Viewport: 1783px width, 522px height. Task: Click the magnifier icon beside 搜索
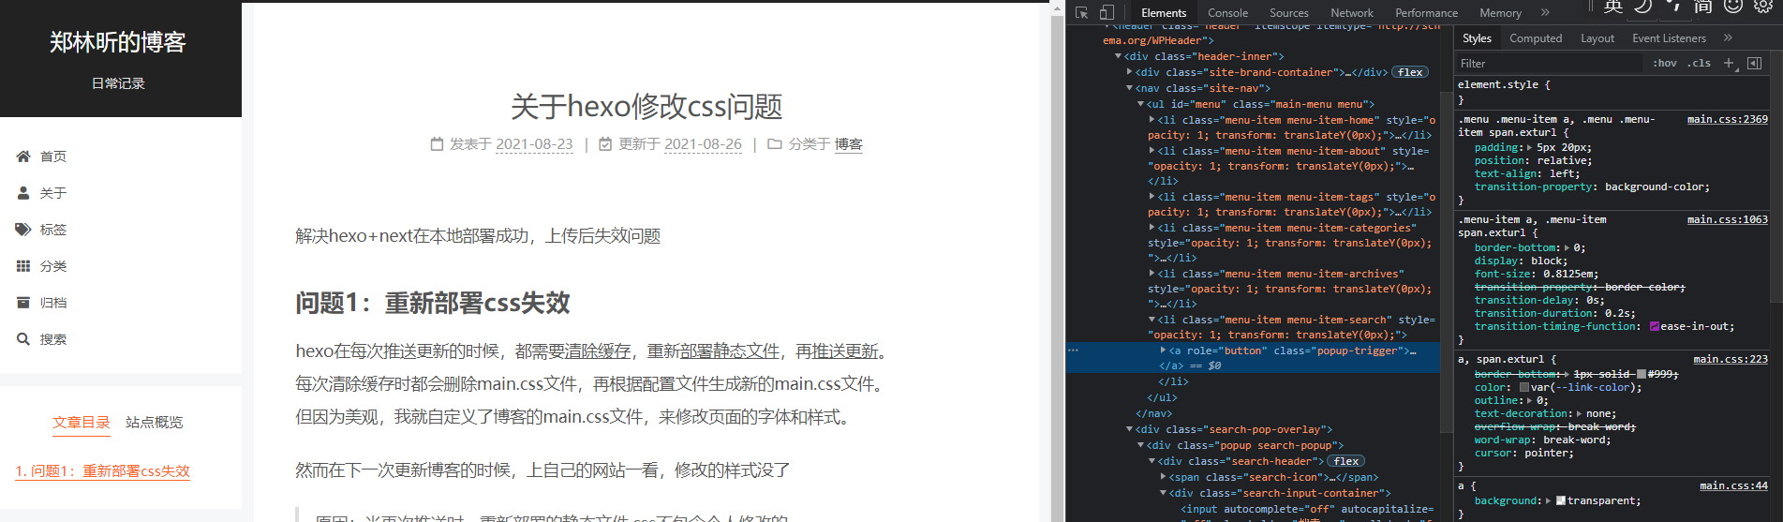pyautogui.click(x=23, y=339)
